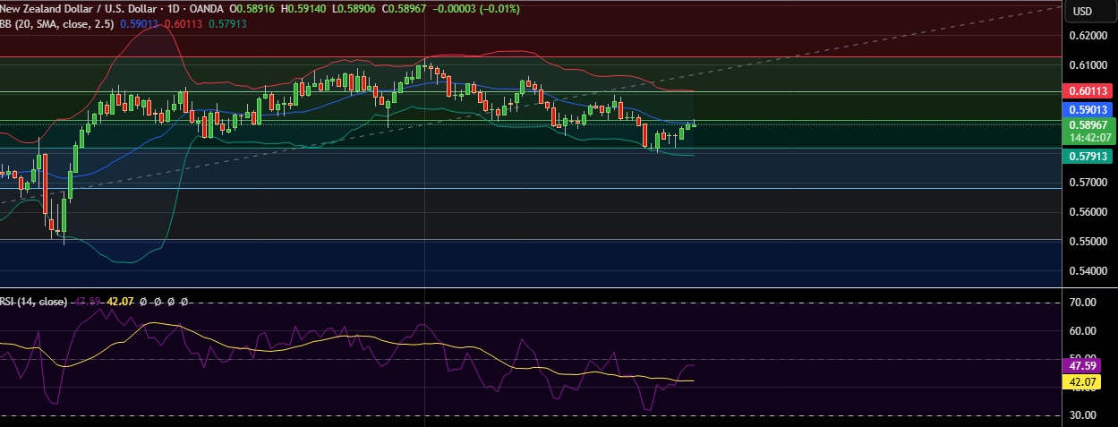Click the 70.00 RSI scale level
Viewport: 1118px width, 427px height.
pos(1083,303)
